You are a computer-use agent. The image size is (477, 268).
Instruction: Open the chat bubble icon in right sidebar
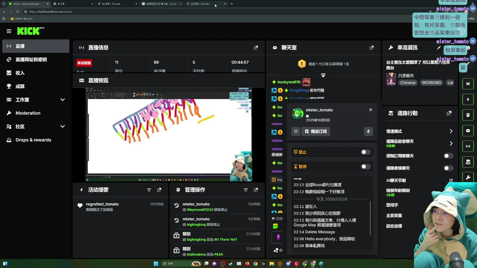coord(468,131)
